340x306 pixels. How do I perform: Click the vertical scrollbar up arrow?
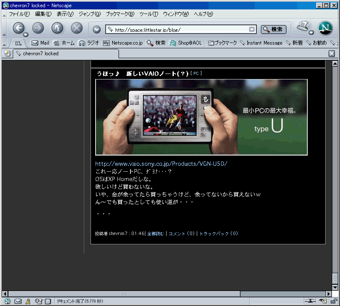(x=335, y=64)
